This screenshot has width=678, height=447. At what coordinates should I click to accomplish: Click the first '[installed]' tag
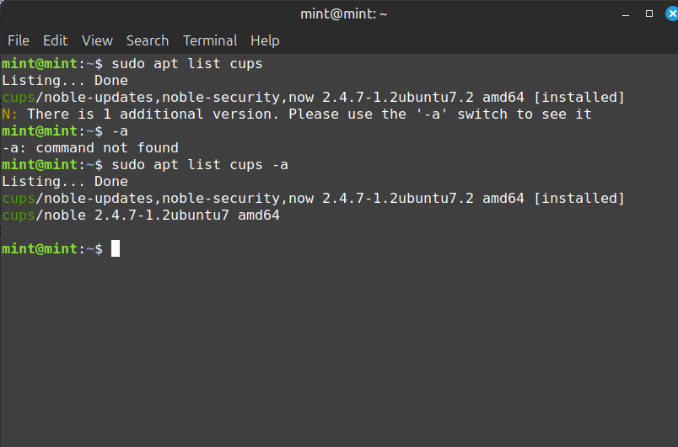pos(579,98)
